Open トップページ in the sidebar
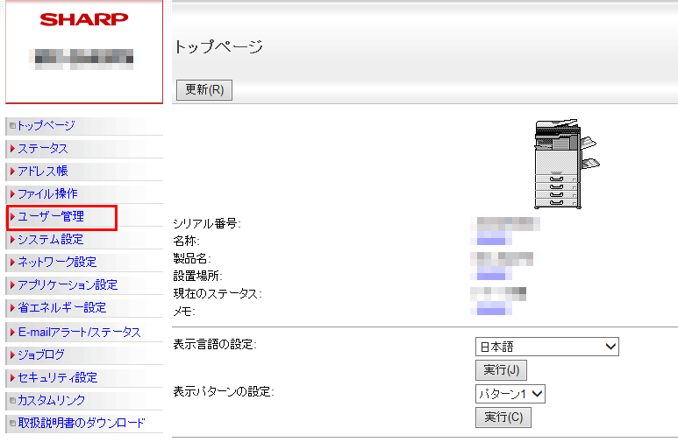This screenshot has width=678, height=442. click(46, 126)
